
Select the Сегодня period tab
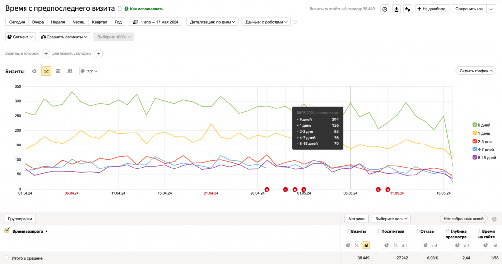tap(17, 22)
